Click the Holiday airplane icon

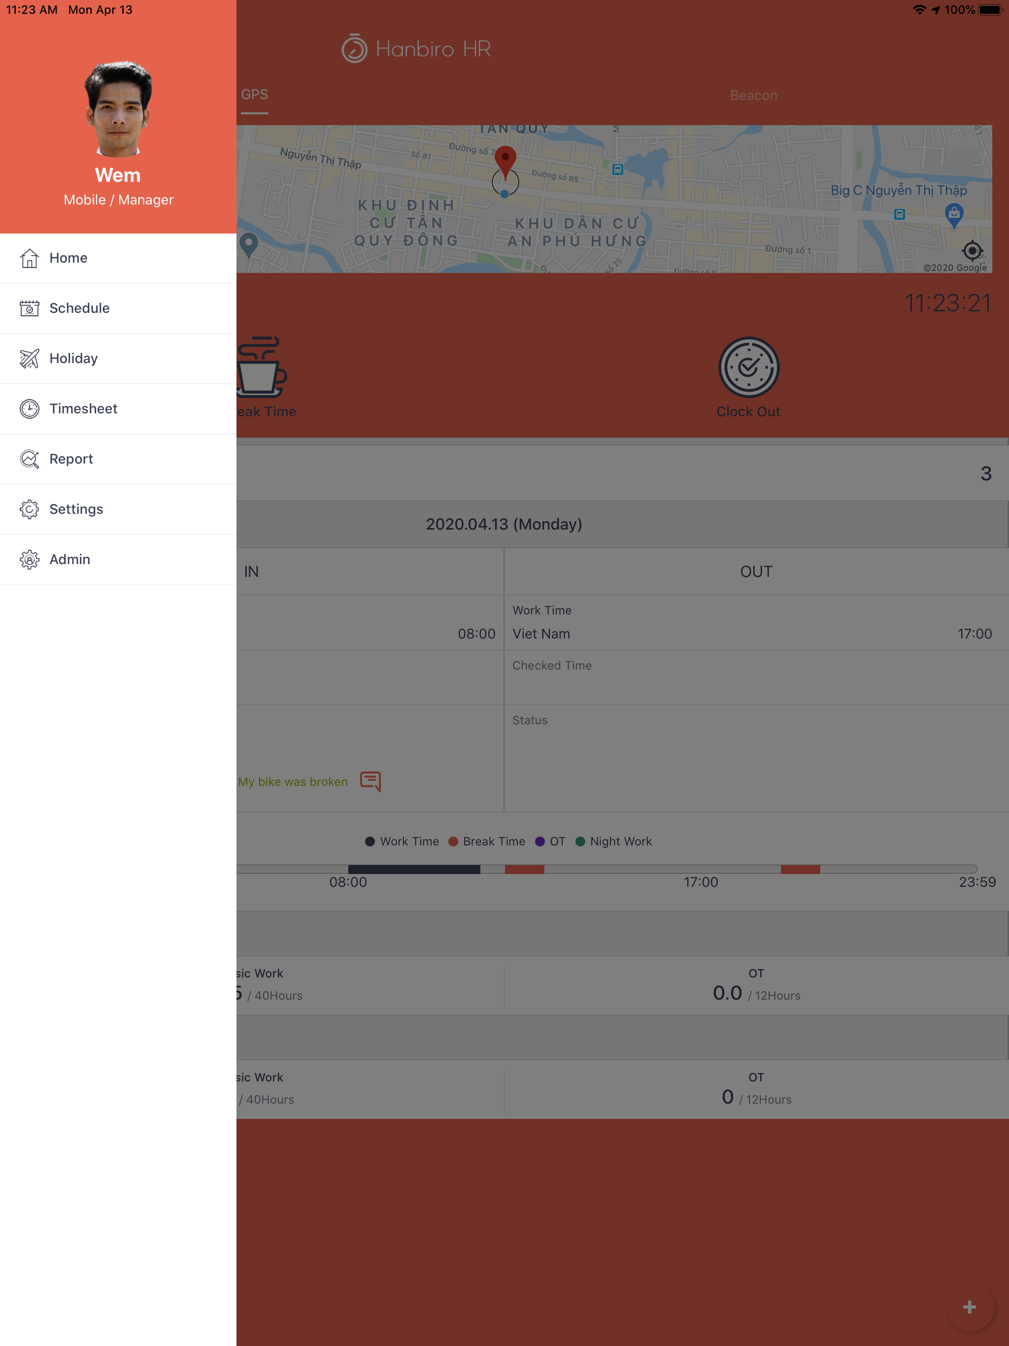click(x=29, y=358)
